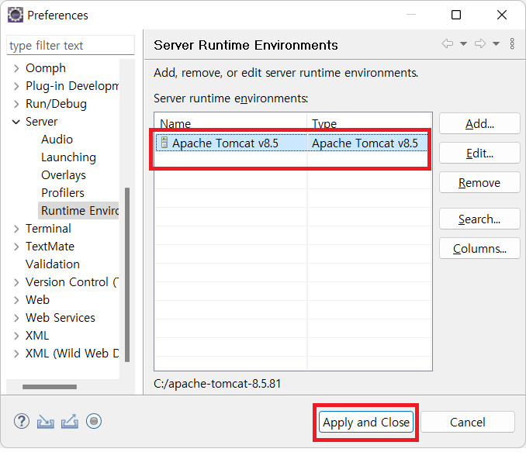Screen dimensions: 526x459
Task: Collapse the Server tree node
Action: [x=16, y=122]
